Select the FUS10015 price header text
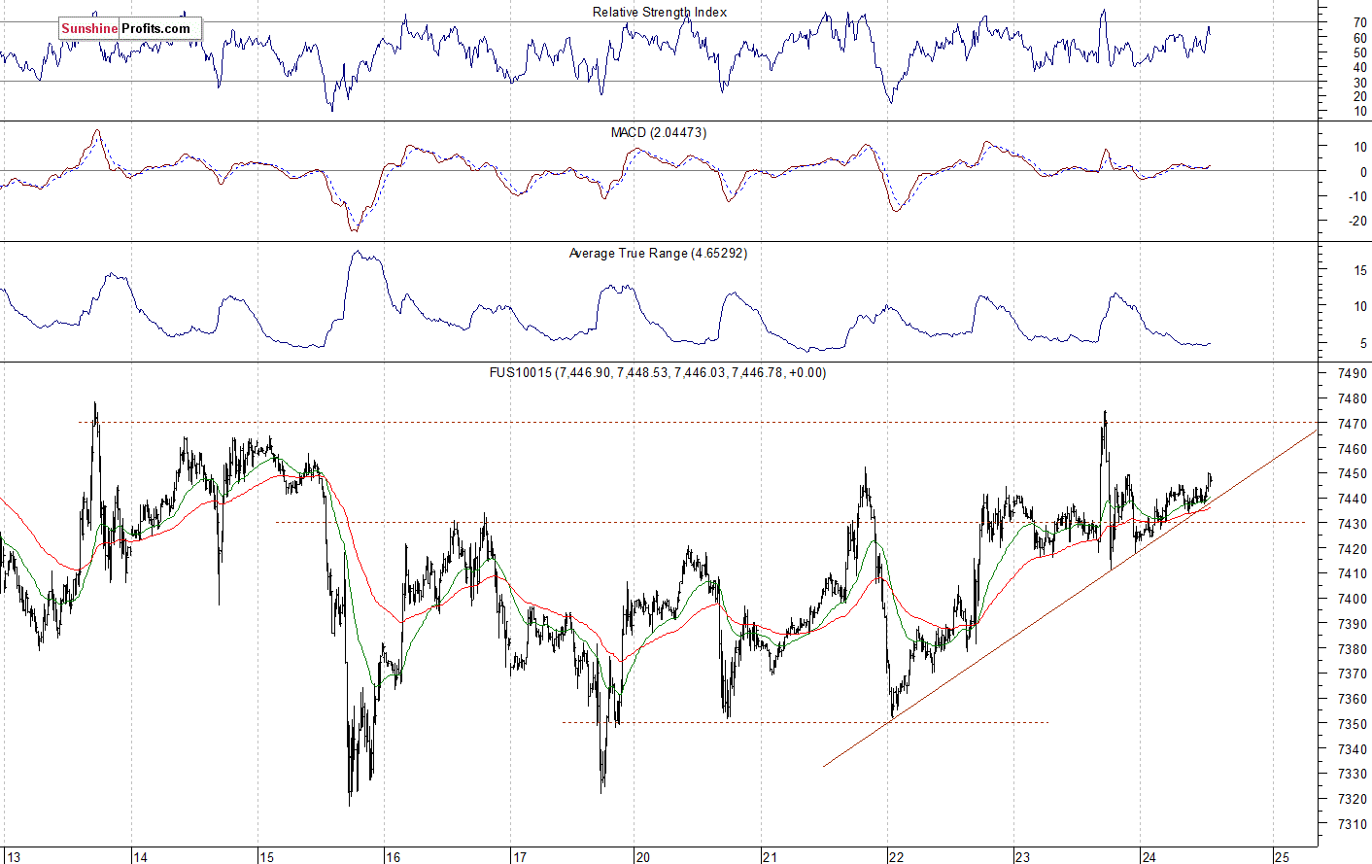This screenshot has width=1372, height=864. pos(658,372)
